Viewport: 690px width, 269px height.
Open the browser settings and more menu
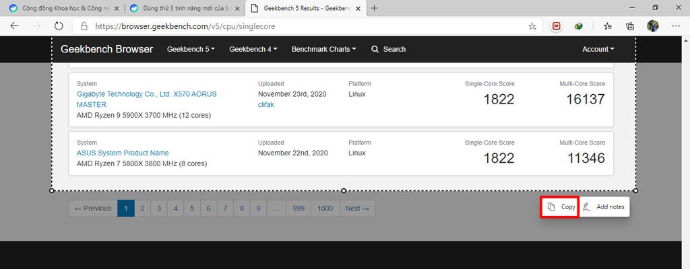pyautogui.click(x=677, y=26)
